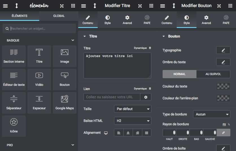Collapse the Titre section
This screenshot has width=236, height=151.
(x=85, y=36)
